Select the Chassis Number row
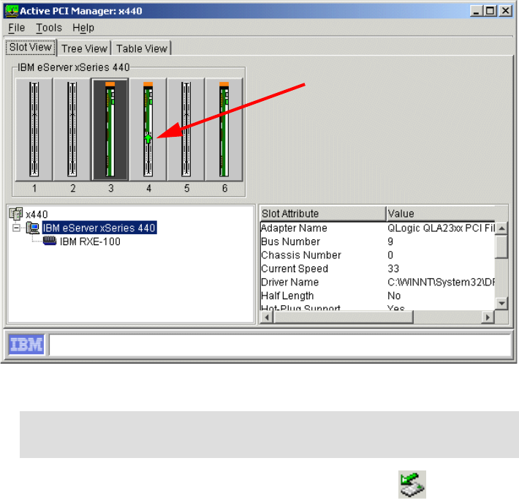 pos(377,255)
